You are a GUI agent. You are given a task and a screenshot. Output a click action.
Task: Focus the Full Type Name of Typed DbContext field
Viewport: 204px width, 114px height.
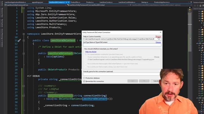(122, 45)
